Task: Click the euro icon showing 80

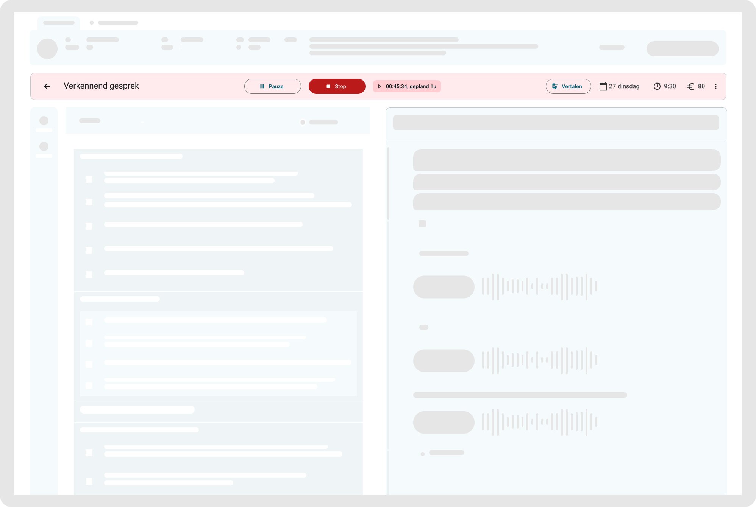Action: [691, 86]
